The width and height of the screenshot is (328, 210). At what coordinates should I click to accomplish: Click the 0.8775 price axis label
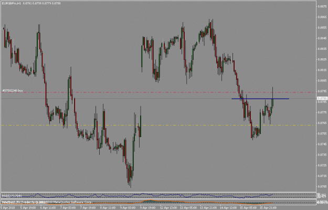click(322, 112)
